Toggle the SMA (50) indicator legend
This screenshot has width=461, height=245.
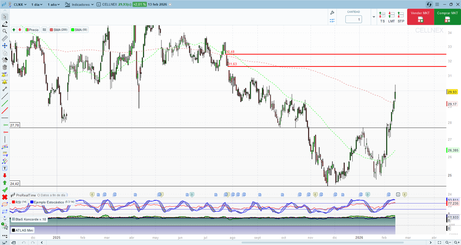click(80, 30)
